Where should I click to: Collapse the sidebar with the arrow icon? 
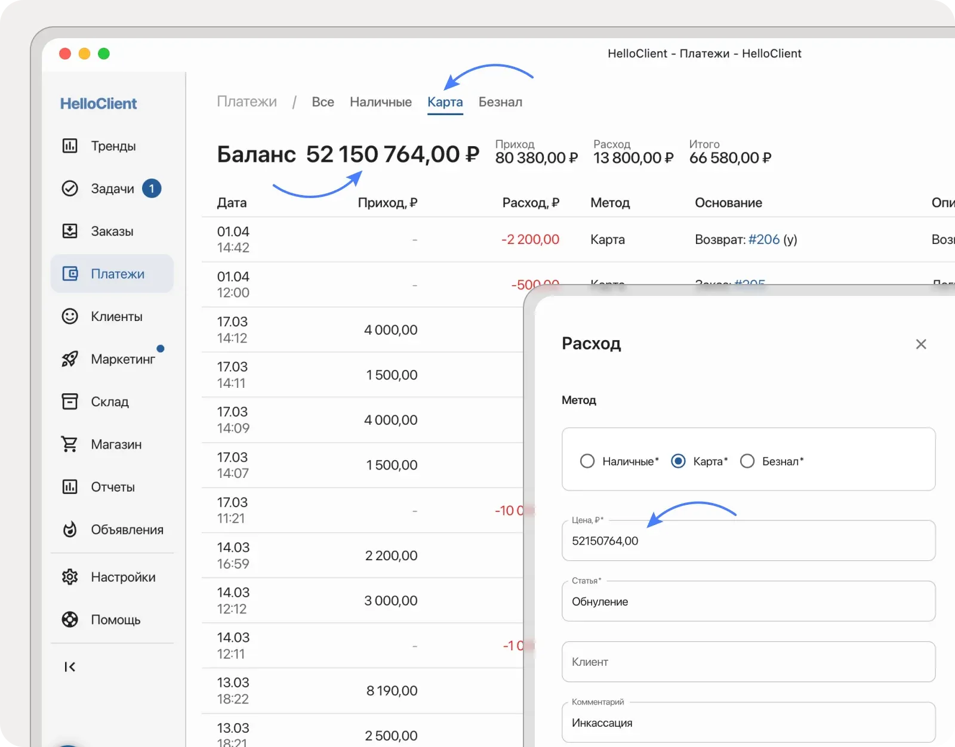70,666
